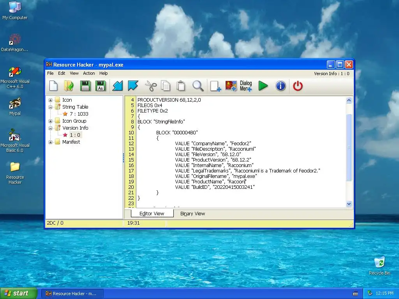Select the Manifest folder label
This screenshot has width=399, height=299.
[x=71, y=142]
